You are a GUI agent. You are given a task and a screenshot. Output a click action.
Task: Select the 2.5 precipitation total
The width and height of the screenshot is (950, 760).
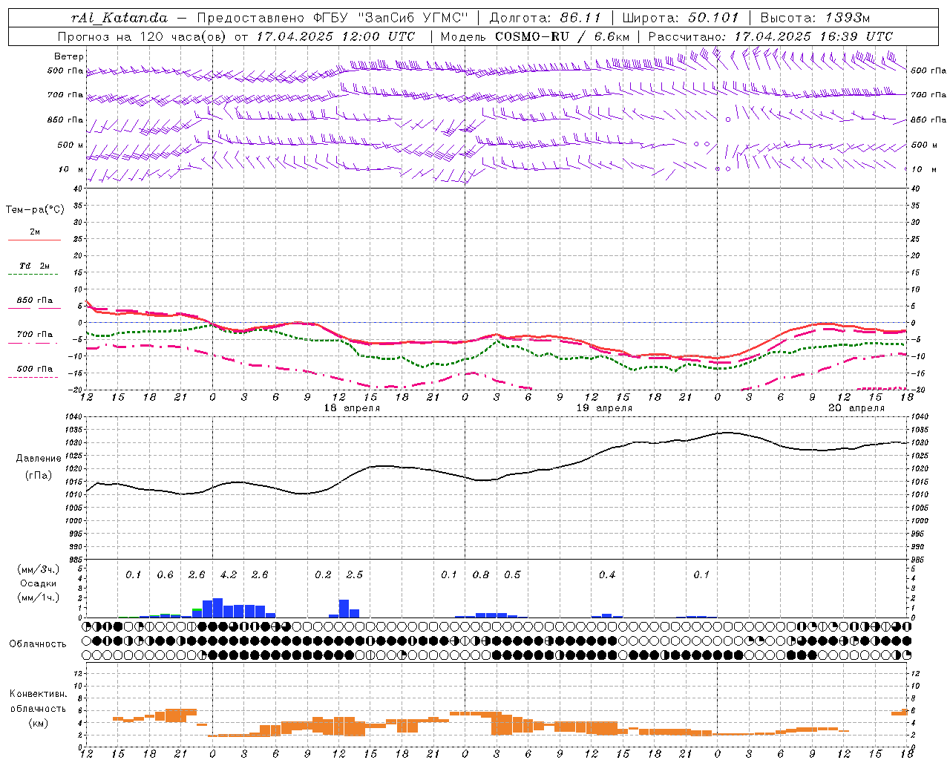355,575
